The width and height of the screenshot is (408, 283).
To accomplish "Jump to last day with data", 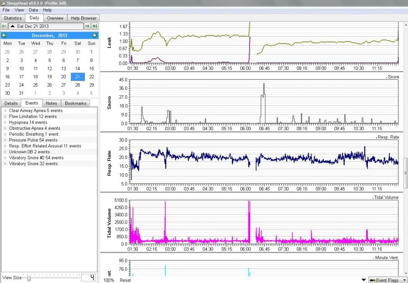I will (95, 26).
